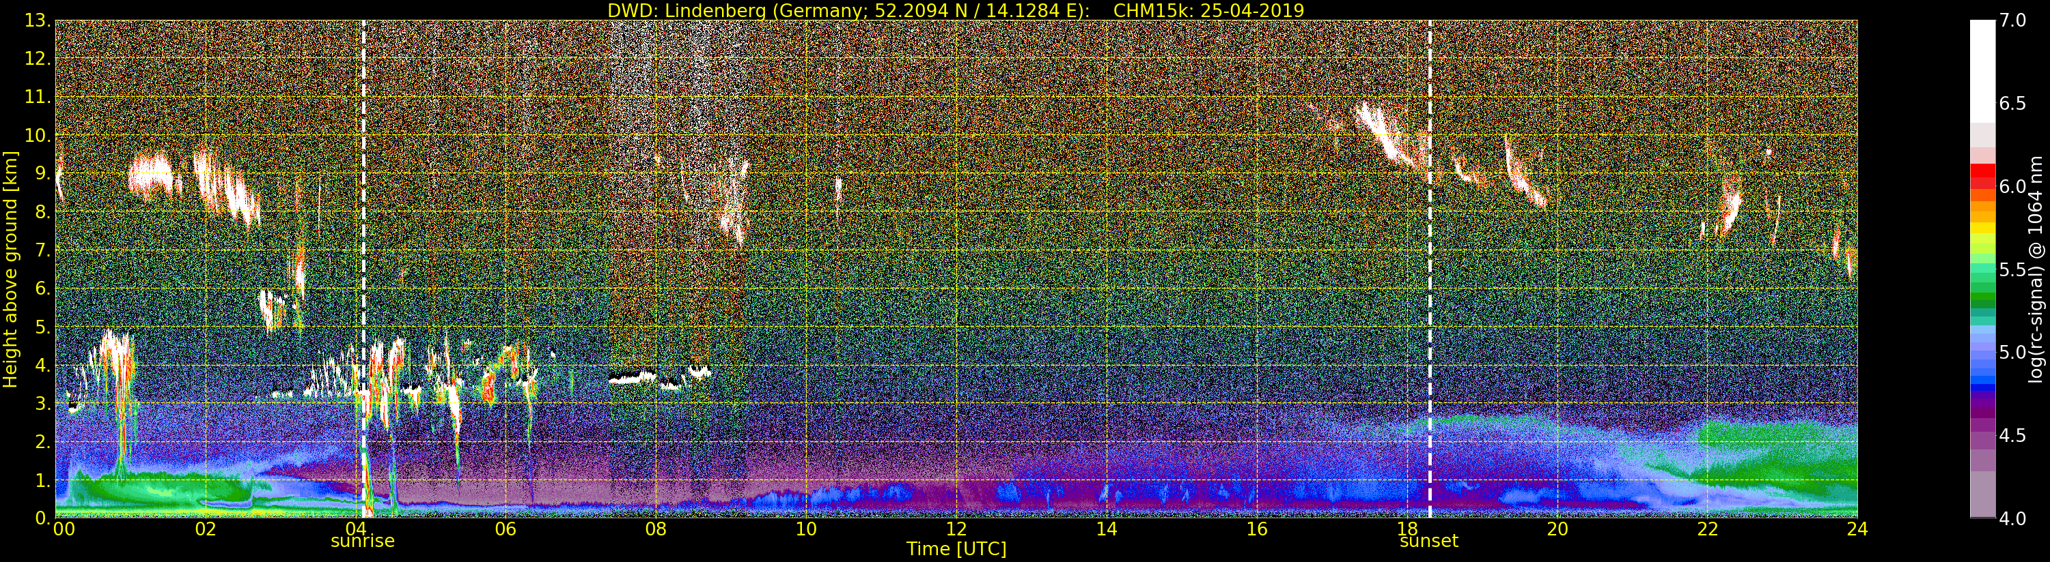Click colorbar value label '7.0'
This screenshot has width=2050, height=562.
(x=2012, y=20)
